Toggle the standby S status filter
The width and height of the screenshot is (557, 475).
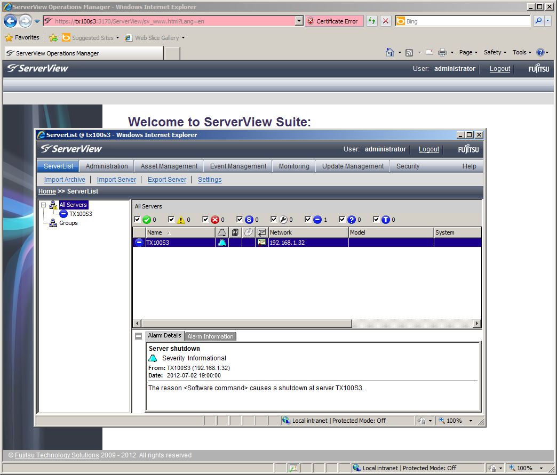[240, 220]
